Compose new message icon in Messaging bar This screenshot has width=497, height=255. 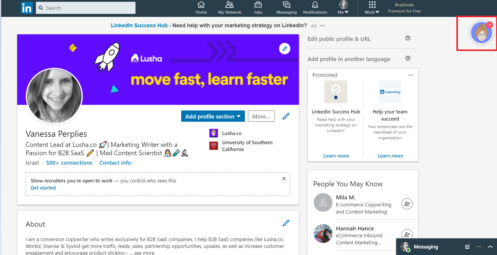point(468,247)
